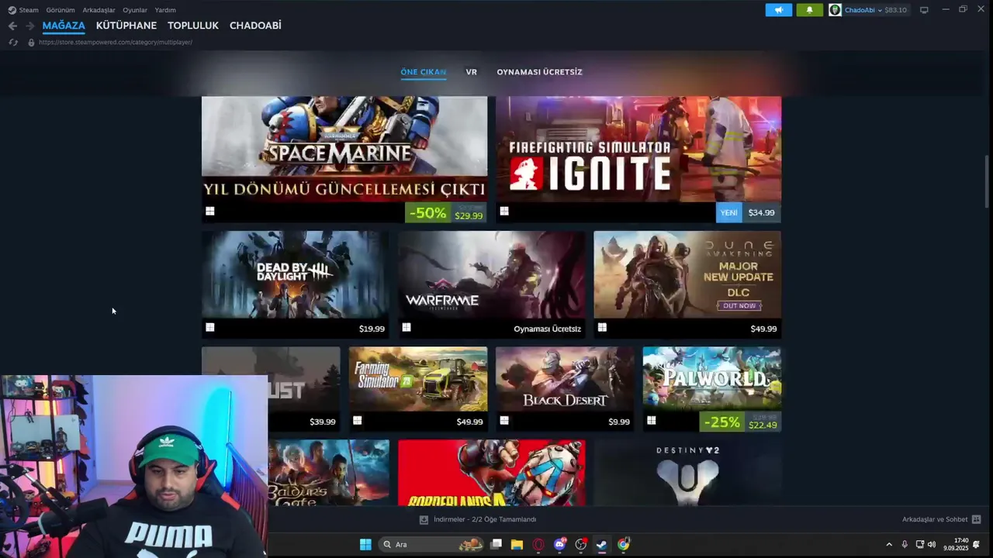
Task: Select the VR section tab
Action: 471,72
